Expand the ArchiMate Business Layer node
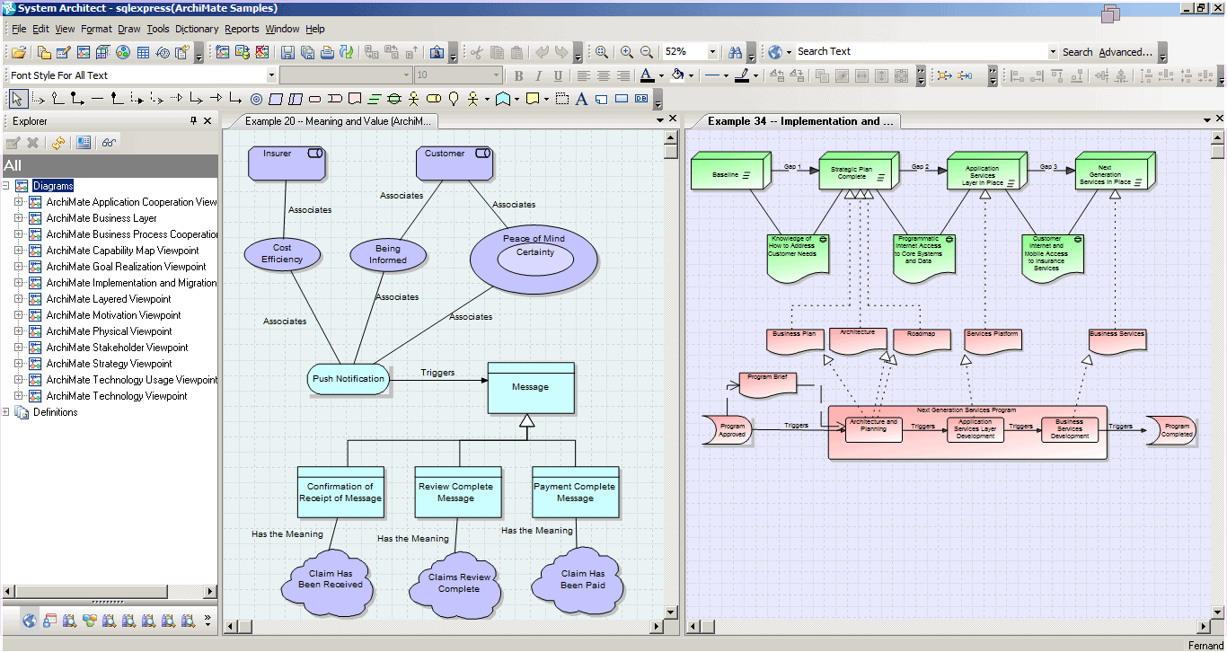Viewport: 1227px width, 652px height. (x=18, y=218)
